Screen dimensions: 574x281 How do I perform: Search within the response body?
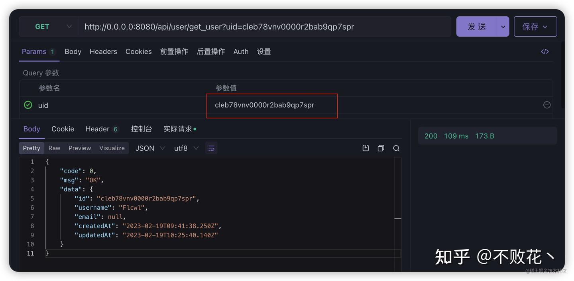click(x=396, y=148)
